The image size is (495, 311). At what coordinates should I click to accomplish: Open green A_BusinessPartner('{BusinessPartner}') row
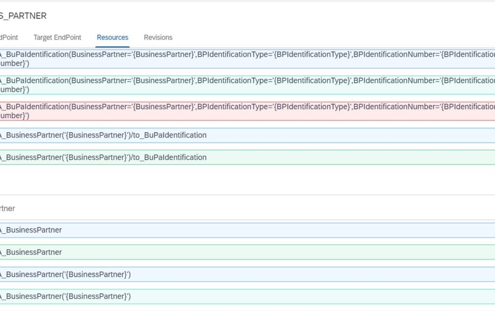coord(247,297)
